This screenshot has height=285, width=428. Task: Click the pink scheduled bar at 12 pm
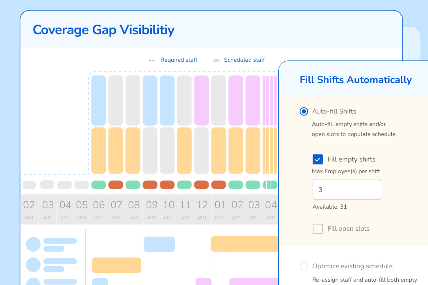[201, 101]
